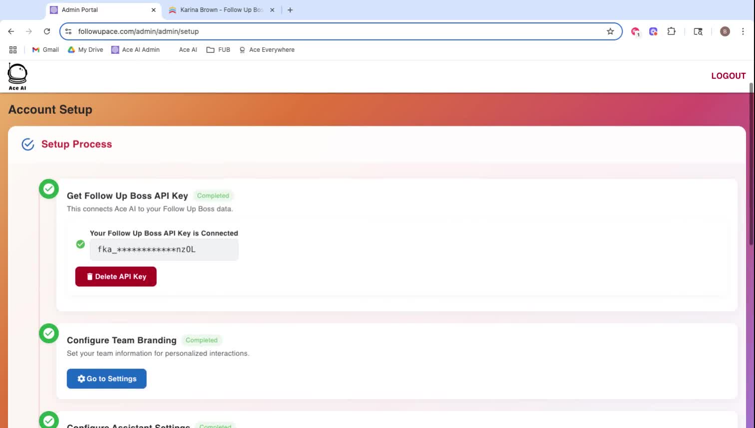This screenshot has width=755, height=428.
Task: Open the My Drive bookmark
Action: coord(85,50)
